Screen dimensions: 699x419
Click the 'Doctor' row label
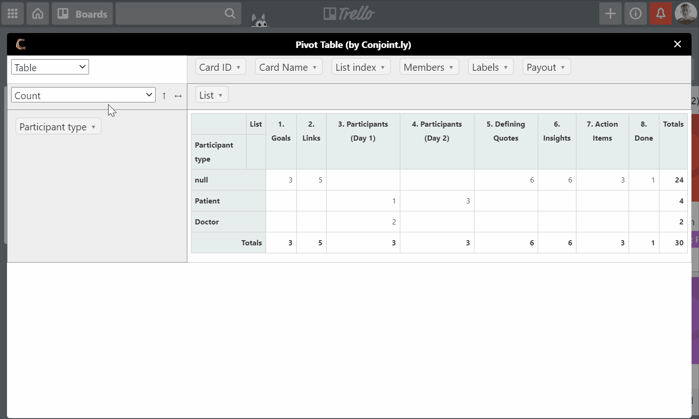click(228, 222)
